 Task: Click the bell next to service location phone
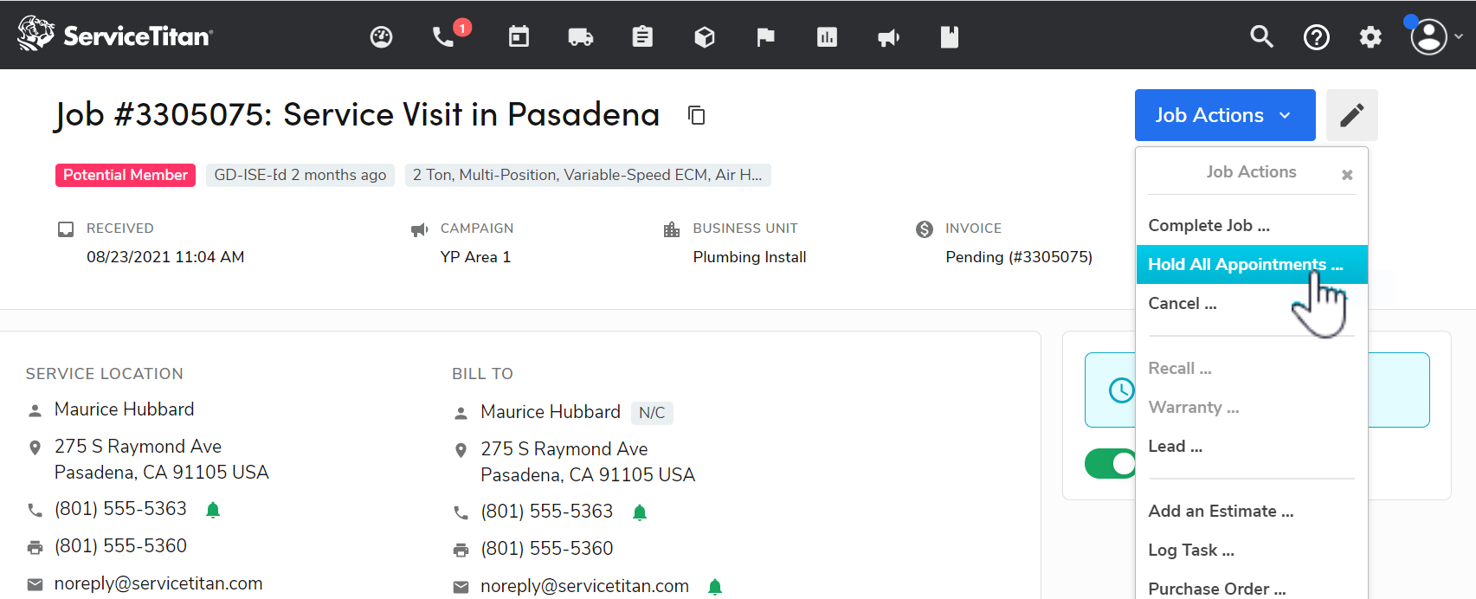click(x=213, y=510)
